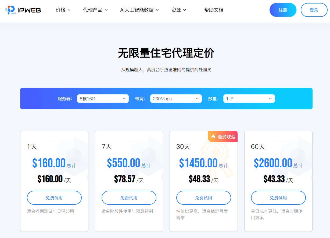Open the AI人工智能数据 menu
Screen dimensions: 330x238
pos(139,10)
